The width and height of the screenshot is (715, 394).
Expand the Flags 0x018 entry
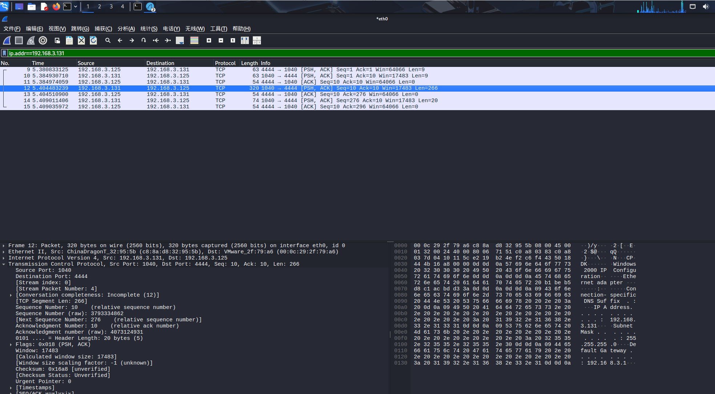tap(11, 345)
